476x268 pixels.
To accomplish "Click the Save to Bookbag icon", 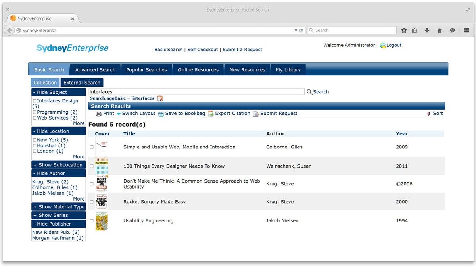I will pyautogui.click(x=161, y=114).
